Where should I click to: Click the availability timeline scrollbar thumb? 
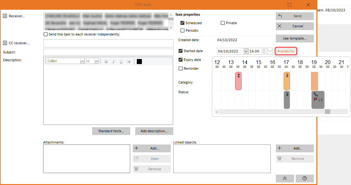[327, 112]
